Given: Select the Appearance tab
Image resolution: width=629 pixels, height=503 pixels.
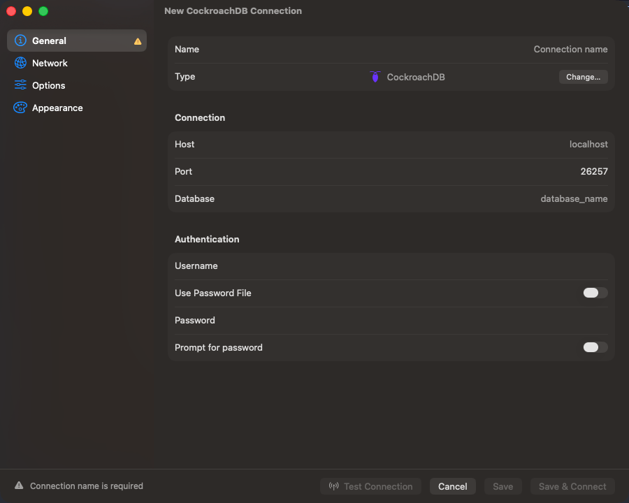Looking at the screenshot, I should [x=77, y=108].
